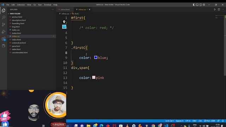Click the lightbulb code action icon
The height and width of the screenshot is (127, 226).
pyautogui.click(x=64, y=22)
